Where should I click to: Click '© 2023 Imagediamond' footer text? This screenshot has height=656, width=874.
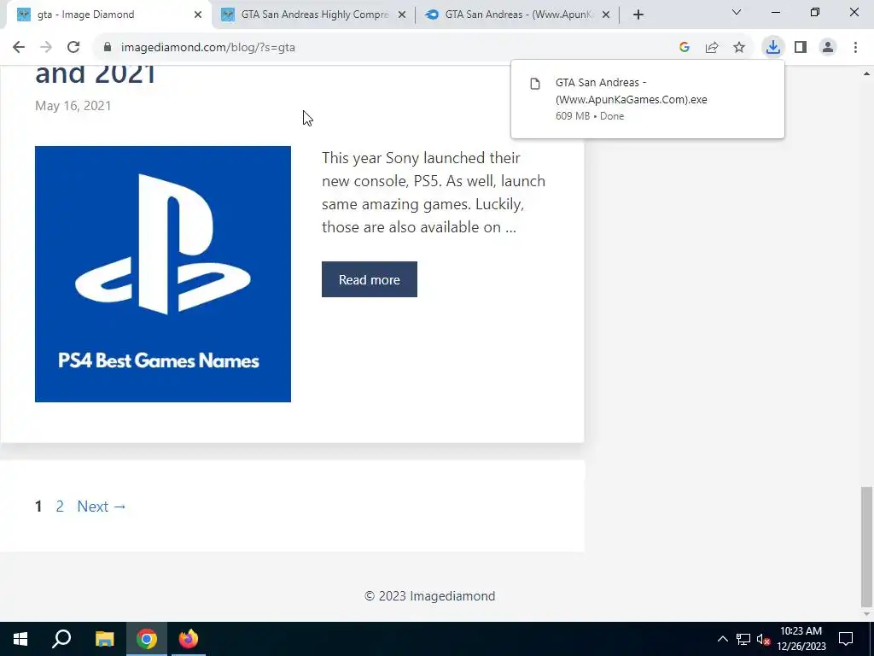click(x=430, y=595)
